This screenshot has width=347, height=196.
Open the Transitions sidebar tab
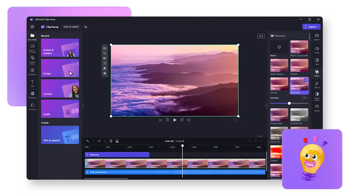[32, 95]
